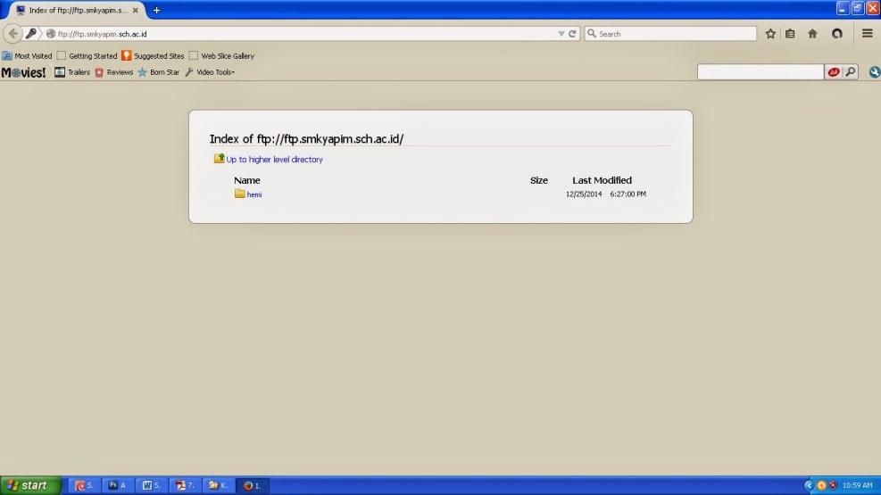Restore down the Firefox window
The image size is (881, 495).
pos(858,8)
